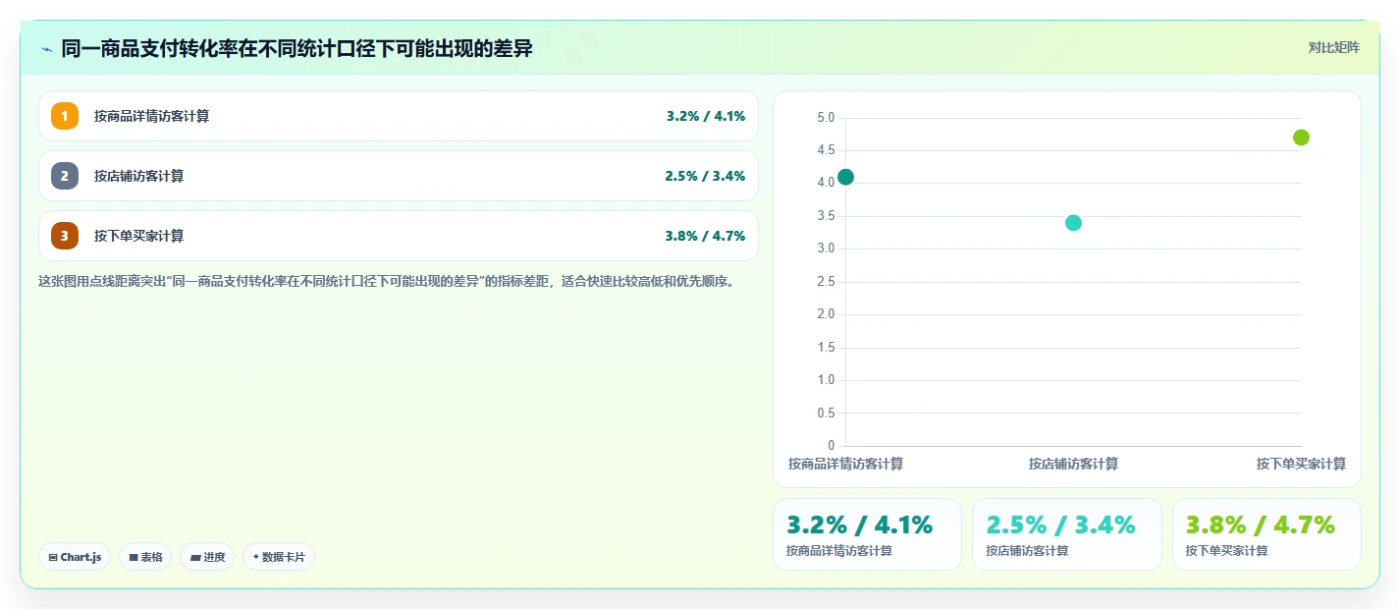Click the gray rank badge numbered 2
Screen dimensions: 1400x609
[x=65, y=176]
